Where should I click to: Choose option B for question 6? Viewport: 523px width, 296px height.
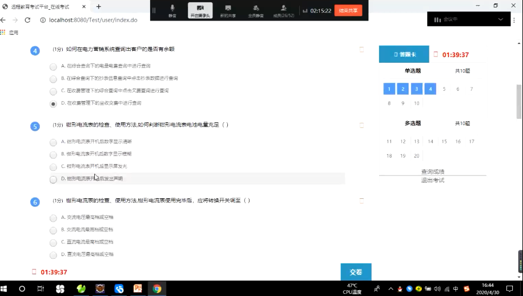(x=53, y=230)
